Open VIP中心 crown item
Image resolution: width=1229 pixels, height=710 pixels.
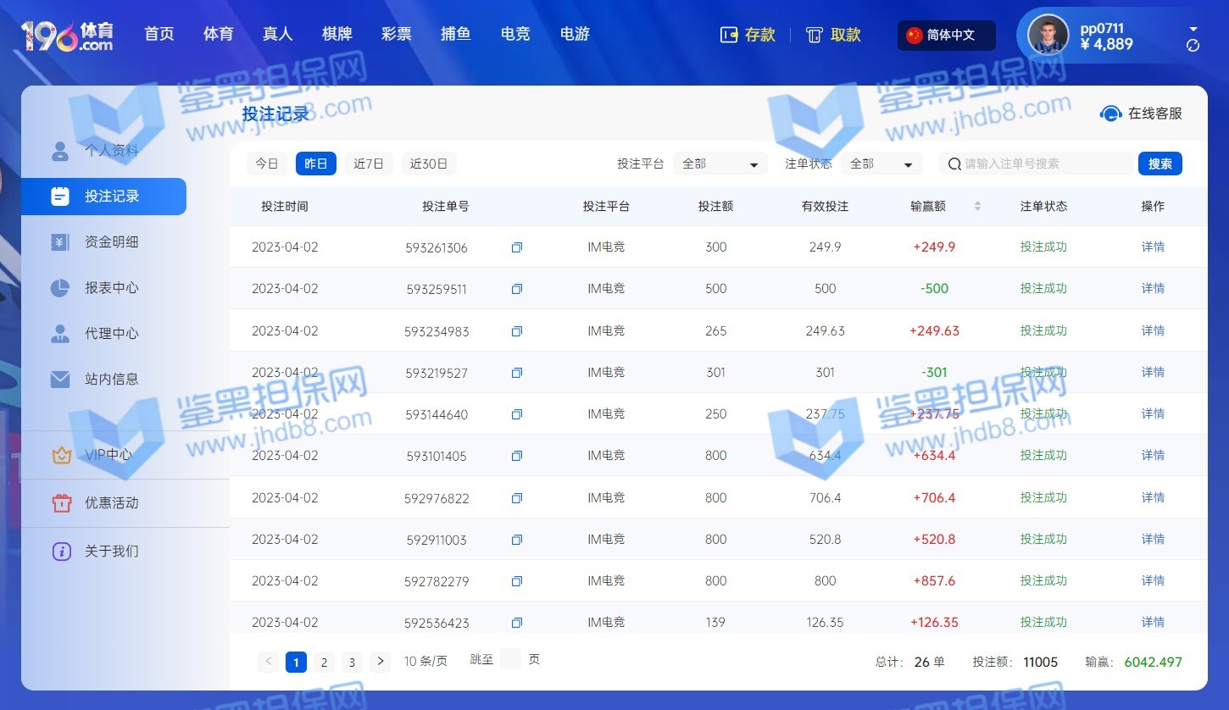coord(108,455)
